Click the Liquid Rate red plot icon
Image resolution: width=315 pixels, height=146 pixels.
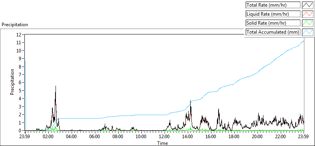tap(308, 14)
